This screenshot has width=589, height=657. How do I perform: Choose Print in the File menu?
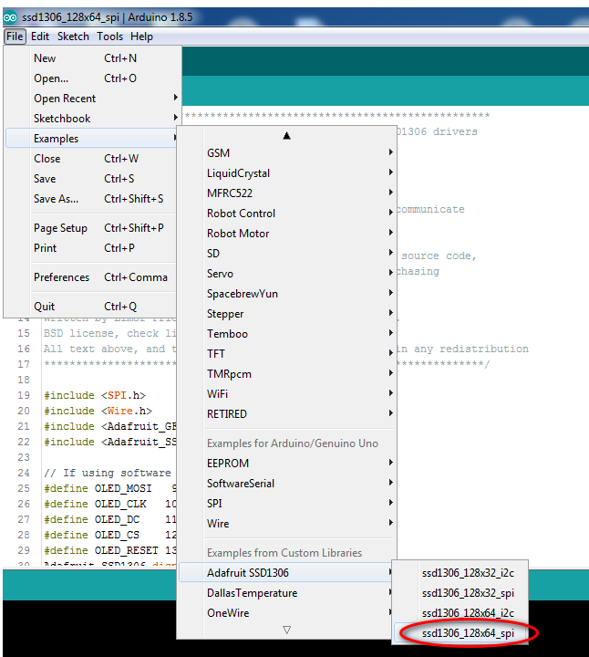click(92, 248)
